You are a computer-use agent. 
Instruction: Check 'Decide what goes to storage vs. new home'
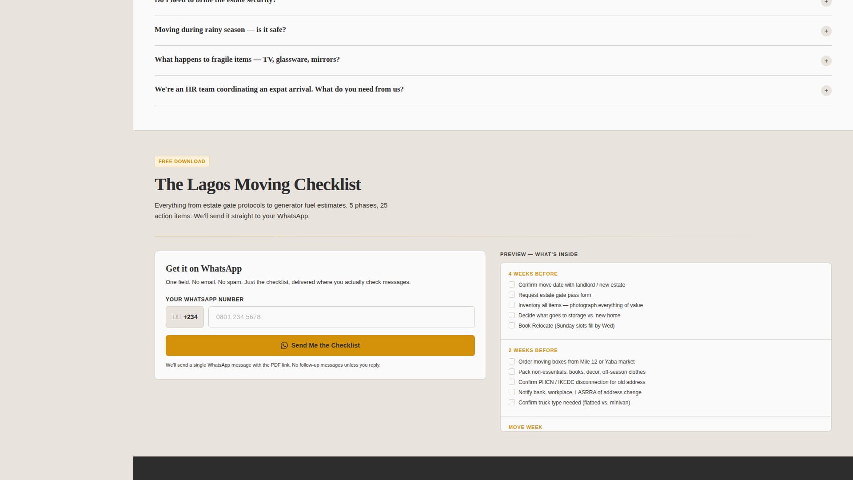coord(512,315)
